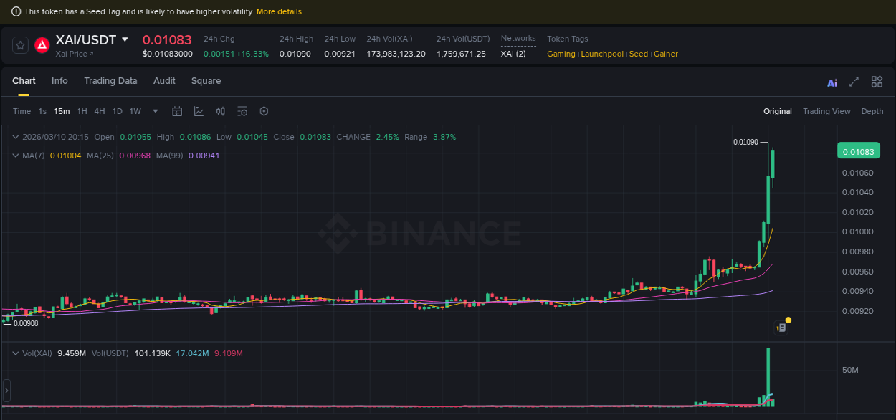Open the hexagon chart settings icon

click(x=263, y=111)
